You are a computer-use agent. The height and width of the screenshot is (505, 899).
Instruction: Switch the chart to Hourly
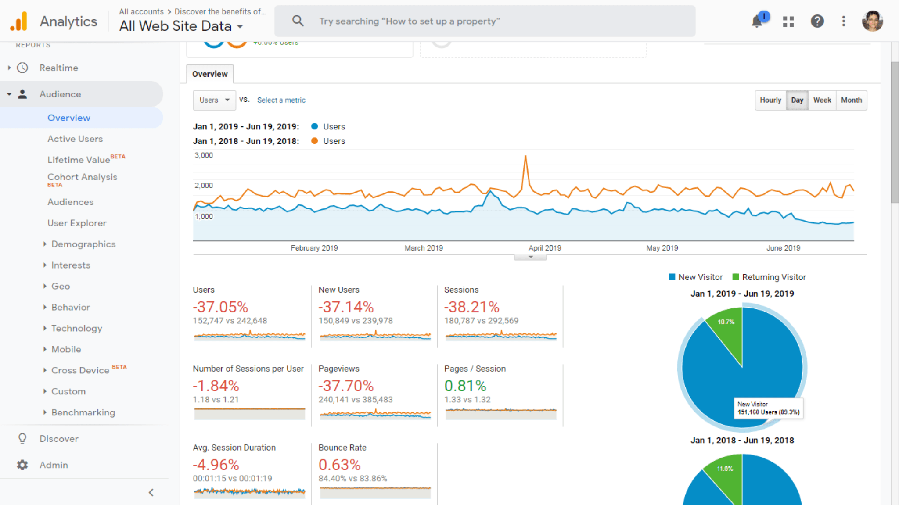click(x=770, y=100)
